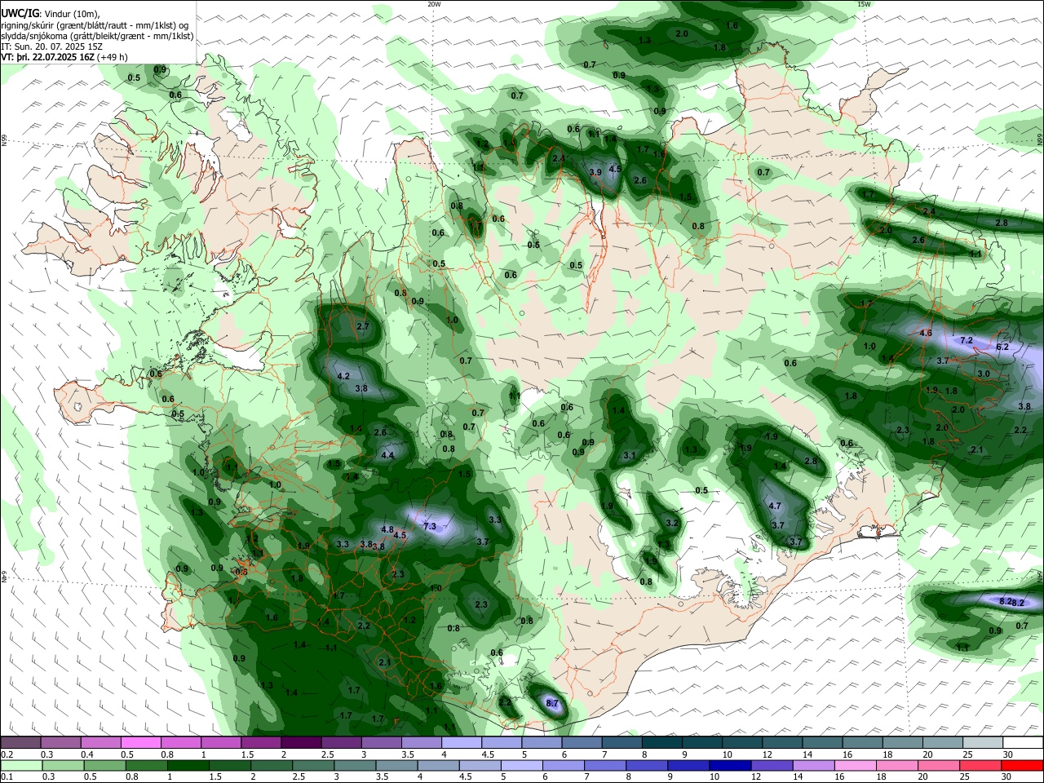The height and width of the screenshot is (783, 1044).
Task: Select the 8.7 value near the south coast
Action: pyautogui.click(x=552, y=703)
